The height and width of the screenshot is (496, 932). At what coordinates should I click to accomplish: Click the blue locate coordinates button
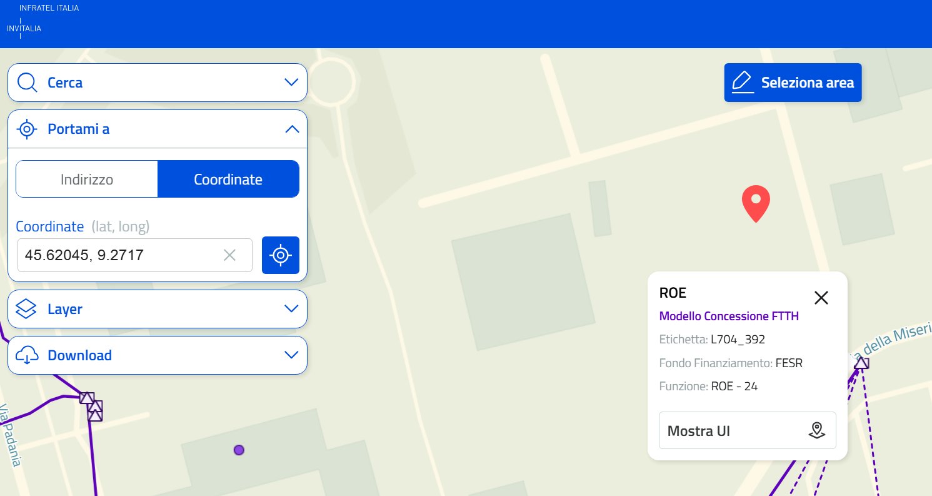tap(281, 255)
